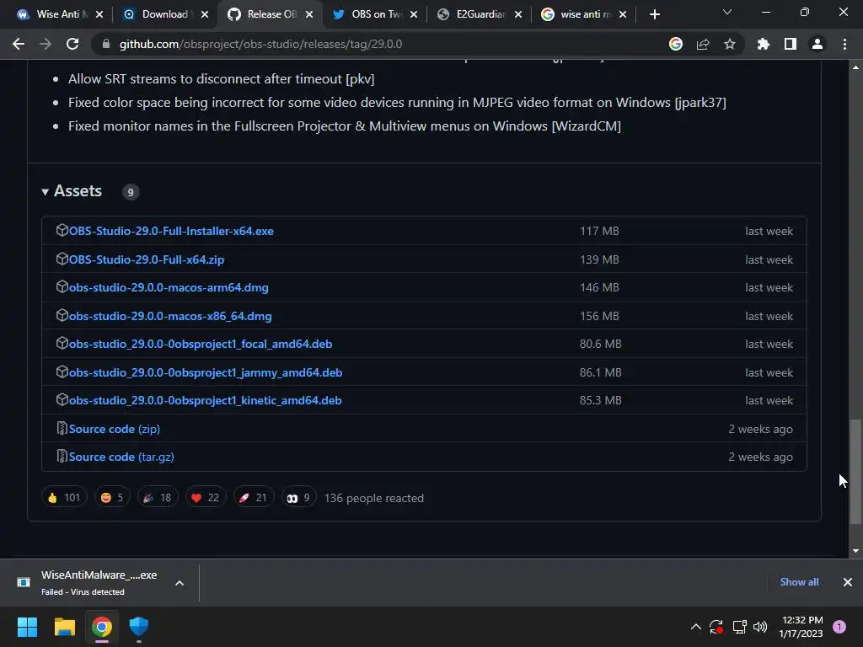Download the jammy_amd64.deb package

(x=206, y=372)
